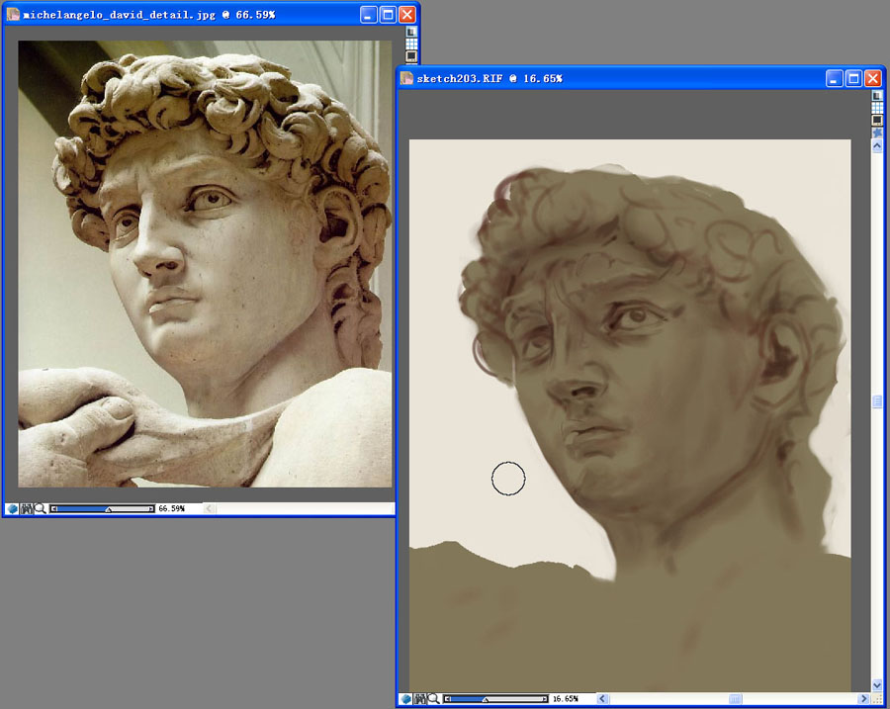Click the horizontal scrollbar thumb in the sketch203.RIF window
Image resolution: width=890 pixels, height=709 pixels.
[735, 699]
